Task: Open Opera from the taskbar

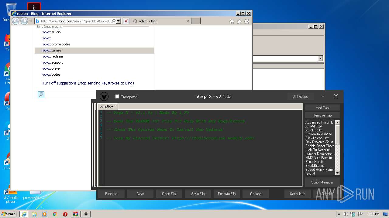Action: (x=65, y=214)
